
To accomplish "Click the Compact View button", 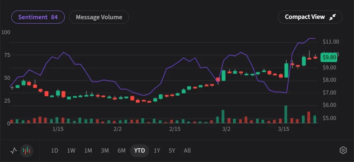I will 310,17.
